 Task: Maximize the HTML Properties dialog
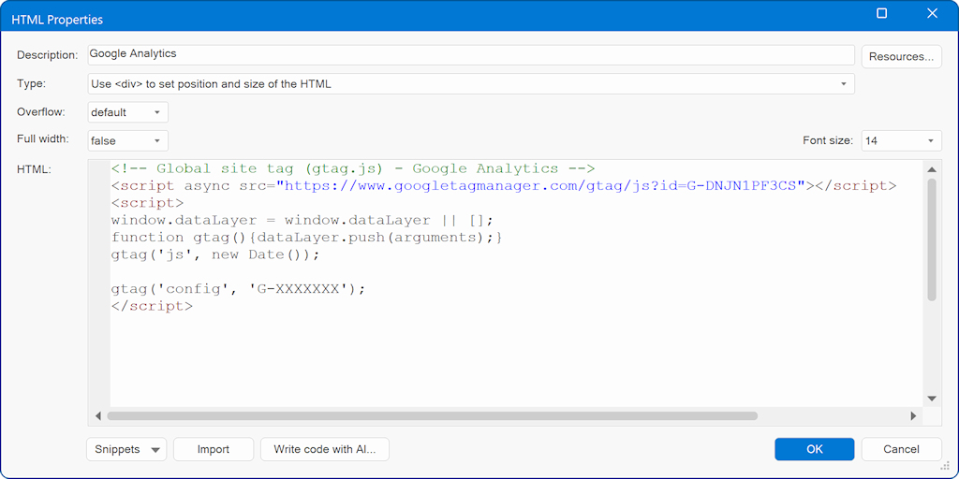coord(882,13)
